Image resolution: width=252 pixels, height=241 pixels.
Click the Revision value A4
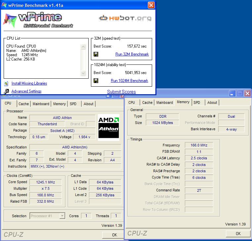click(x=112, y=160)
